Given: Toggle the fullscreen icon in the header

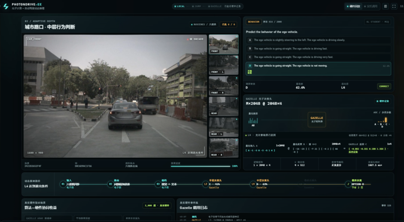Looking at the screenshot, I should [394, 6].
